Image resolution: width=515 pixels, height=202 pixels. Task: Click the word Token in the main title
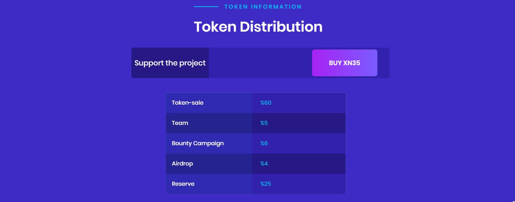[215, 27]
